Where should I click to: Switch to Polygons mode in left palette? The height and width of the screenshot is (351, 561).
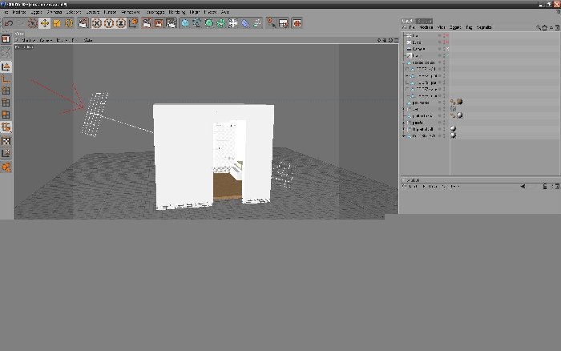click(6, 115)
